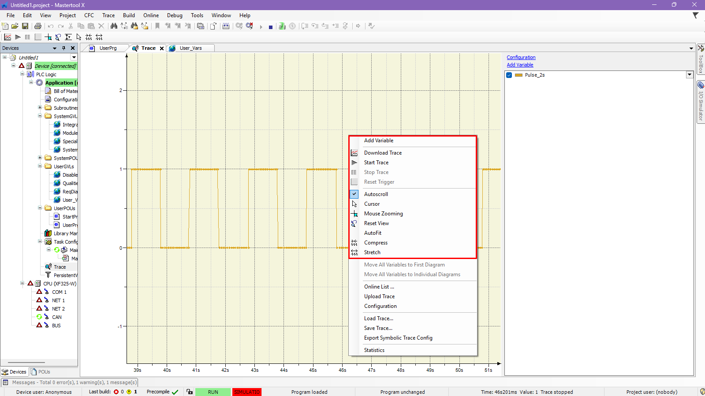Screen dimensions: 705x396
Task: Click the Pulse_2s orange color swatch
Action: (x=518, y=75)
